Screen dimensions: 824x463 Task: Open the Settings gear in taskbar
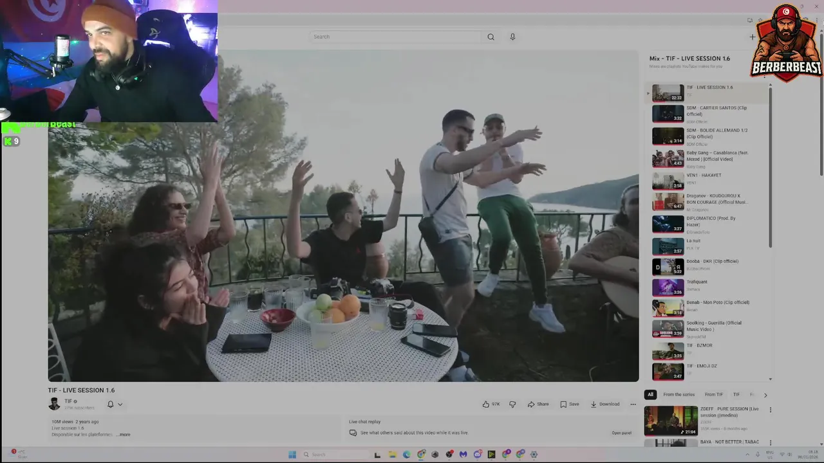534,455
